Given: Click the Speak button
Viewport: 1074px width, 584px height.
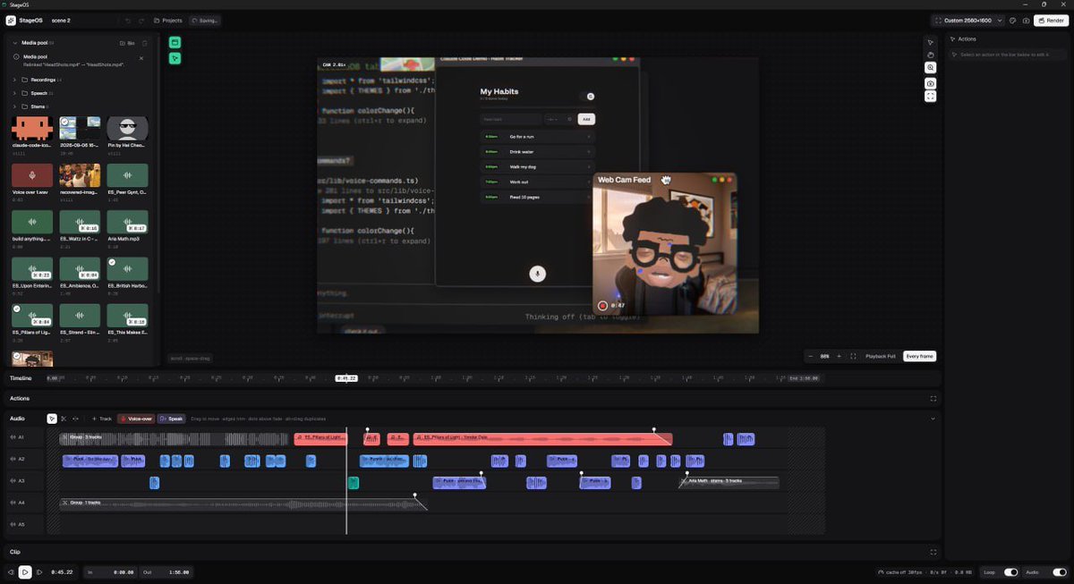Looking at the screenshot, I should pos(171,419).
